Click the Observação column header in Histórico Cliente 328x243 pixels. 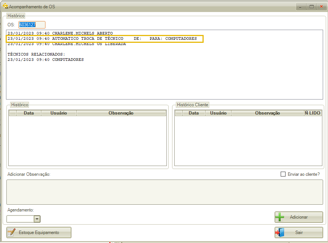coord(268,113)
